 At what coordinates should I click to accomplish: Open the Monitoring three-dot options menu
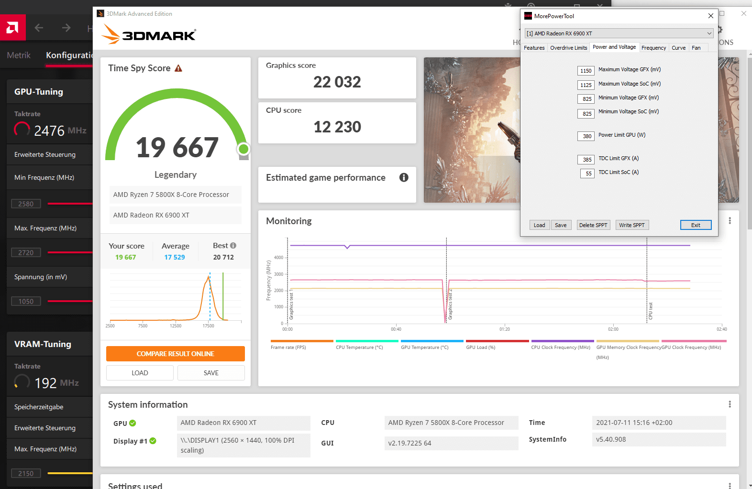730,220
